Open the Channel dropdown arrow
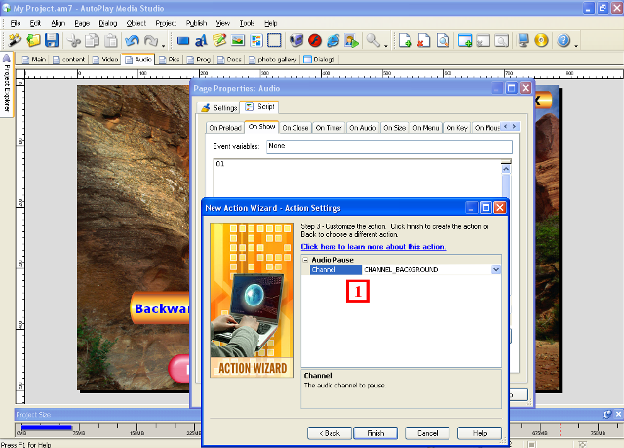 tap(496, 269)
